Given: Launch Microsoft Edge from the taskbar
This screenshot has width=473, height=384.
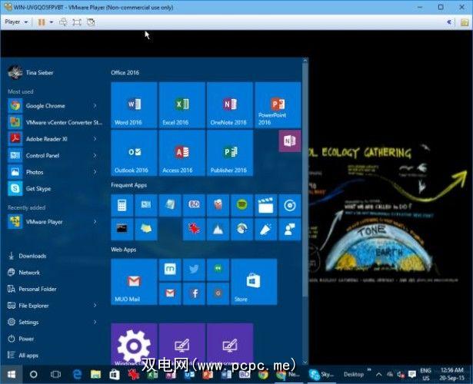Looking at the screenshot, I should click(x=77, y=374).
